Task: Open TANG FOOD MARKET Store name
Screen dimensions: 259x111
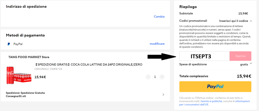Action: coord(29,57)
